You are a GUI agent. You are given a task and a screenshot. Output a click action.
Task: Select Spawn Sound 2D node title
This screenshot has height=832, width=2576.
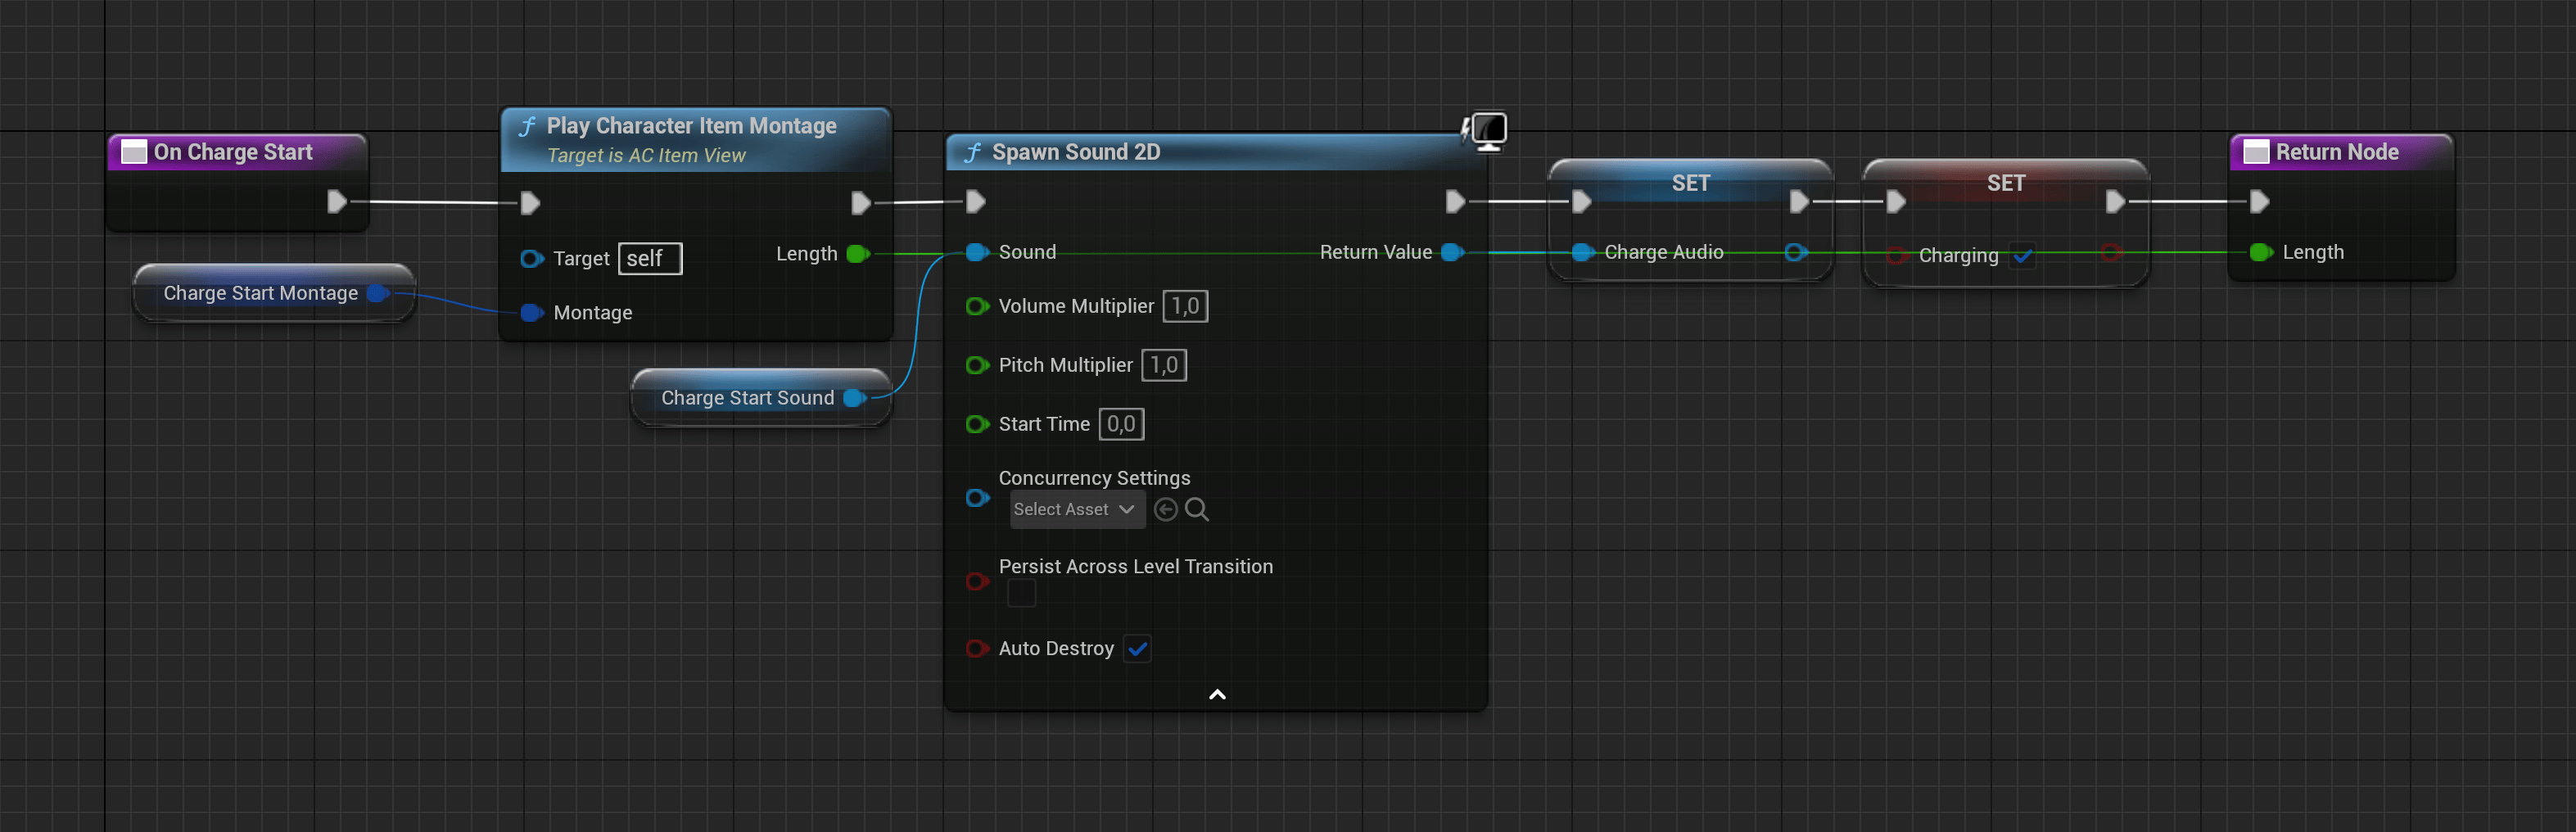(x=1076, y=152)
